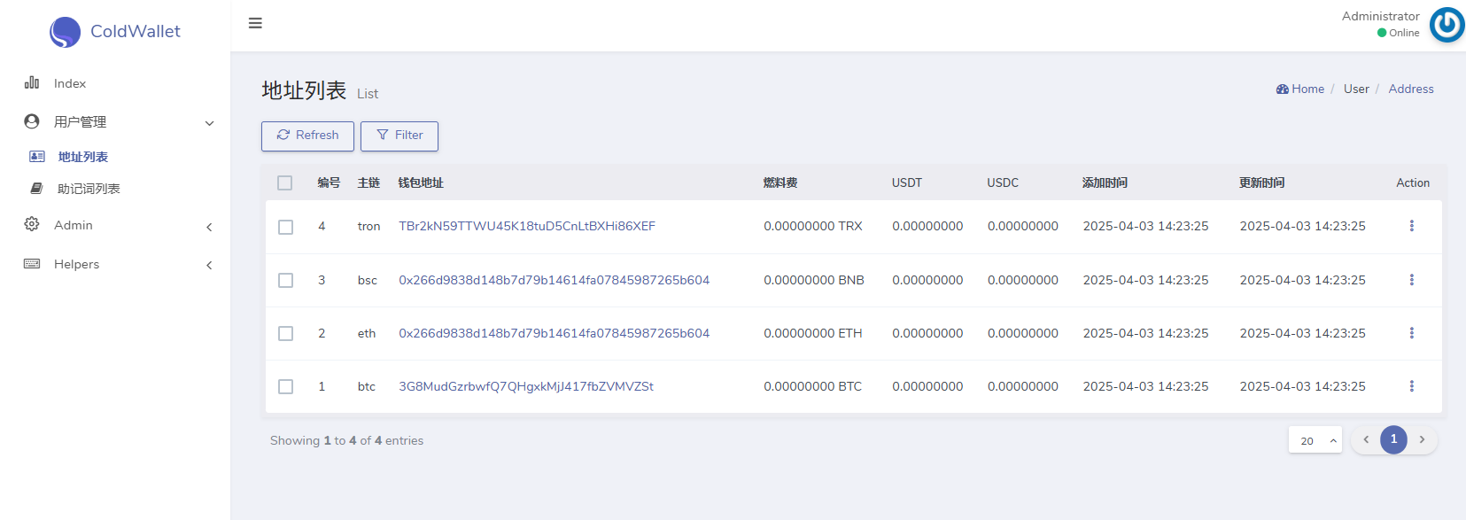This screenshot has width=1466, height=520.
Task: Select the eth row checkbox
Action: click(x=285, y=333)
